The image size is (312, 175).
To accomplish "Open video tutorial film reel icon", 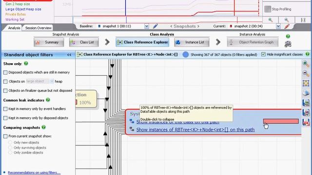I will (288, 44).
